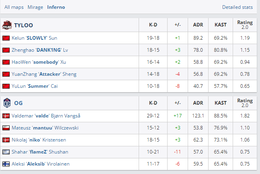Click the Finland flag beside Aleksib

6,164
